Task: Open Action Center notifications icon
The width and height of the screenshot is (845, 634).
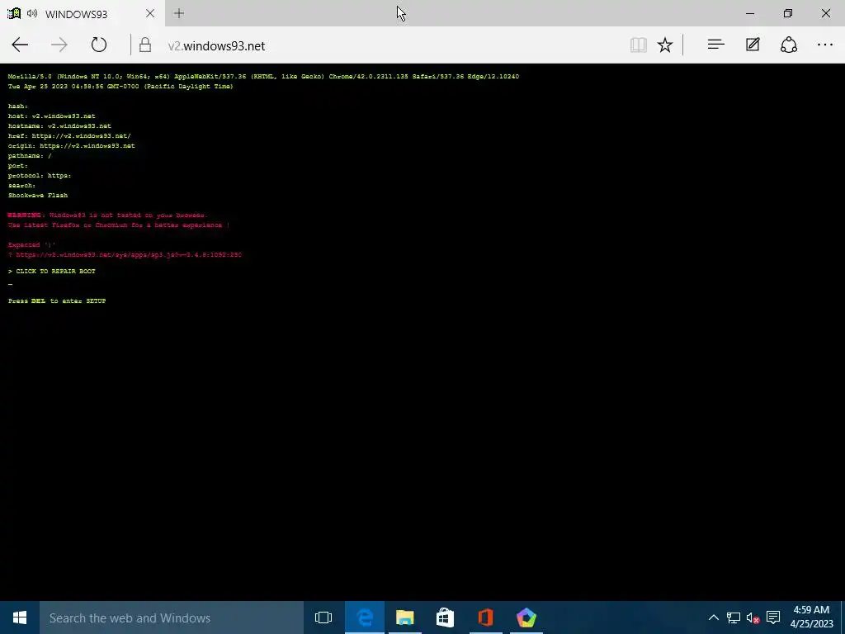Action: (773, 617)
